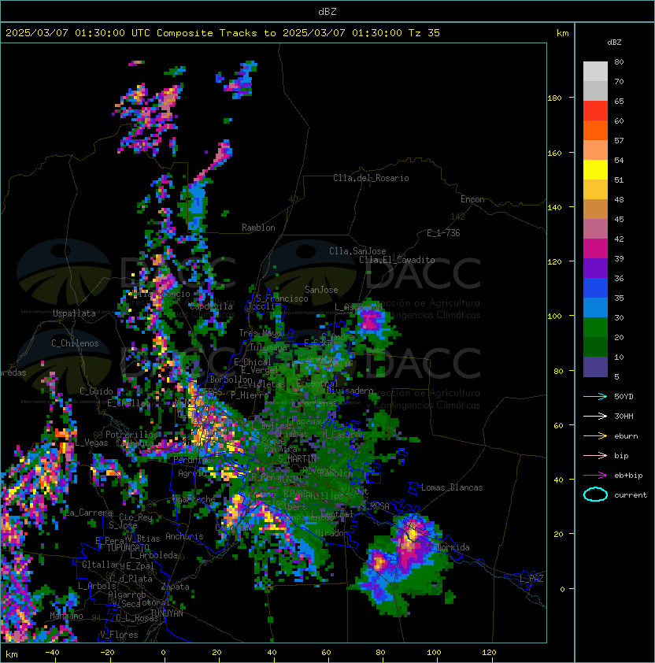Click the 'eburn' legend label

point(626,436)
